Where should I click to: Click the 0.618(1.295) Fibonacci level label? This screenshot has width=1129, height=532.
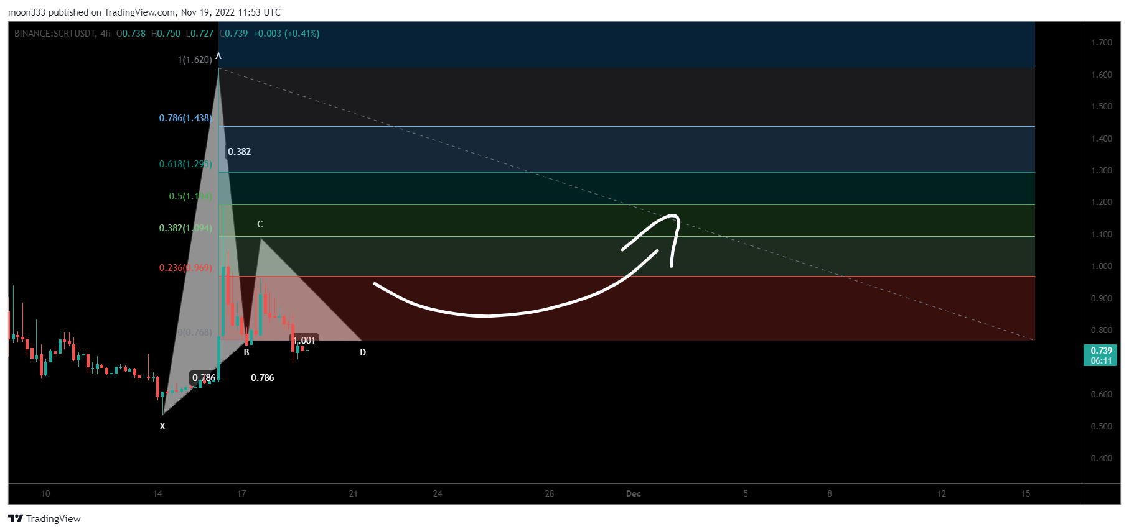point(185,164)
